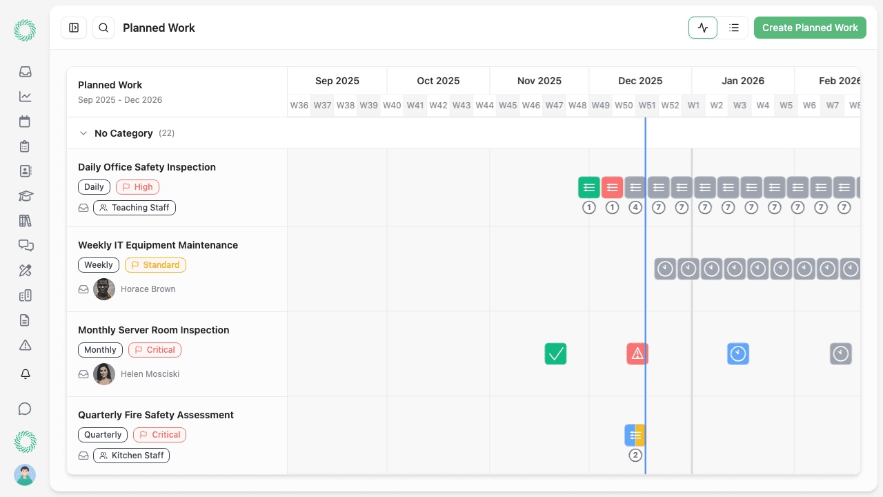Open the Teaching Staff assignee chip
Image resolution: width=883 pixels, height=497 pixels.
click(x=134, y=207)
